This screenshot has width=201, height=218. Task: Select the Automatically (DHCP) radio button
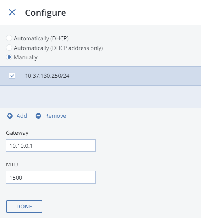(x=9, y=38)
